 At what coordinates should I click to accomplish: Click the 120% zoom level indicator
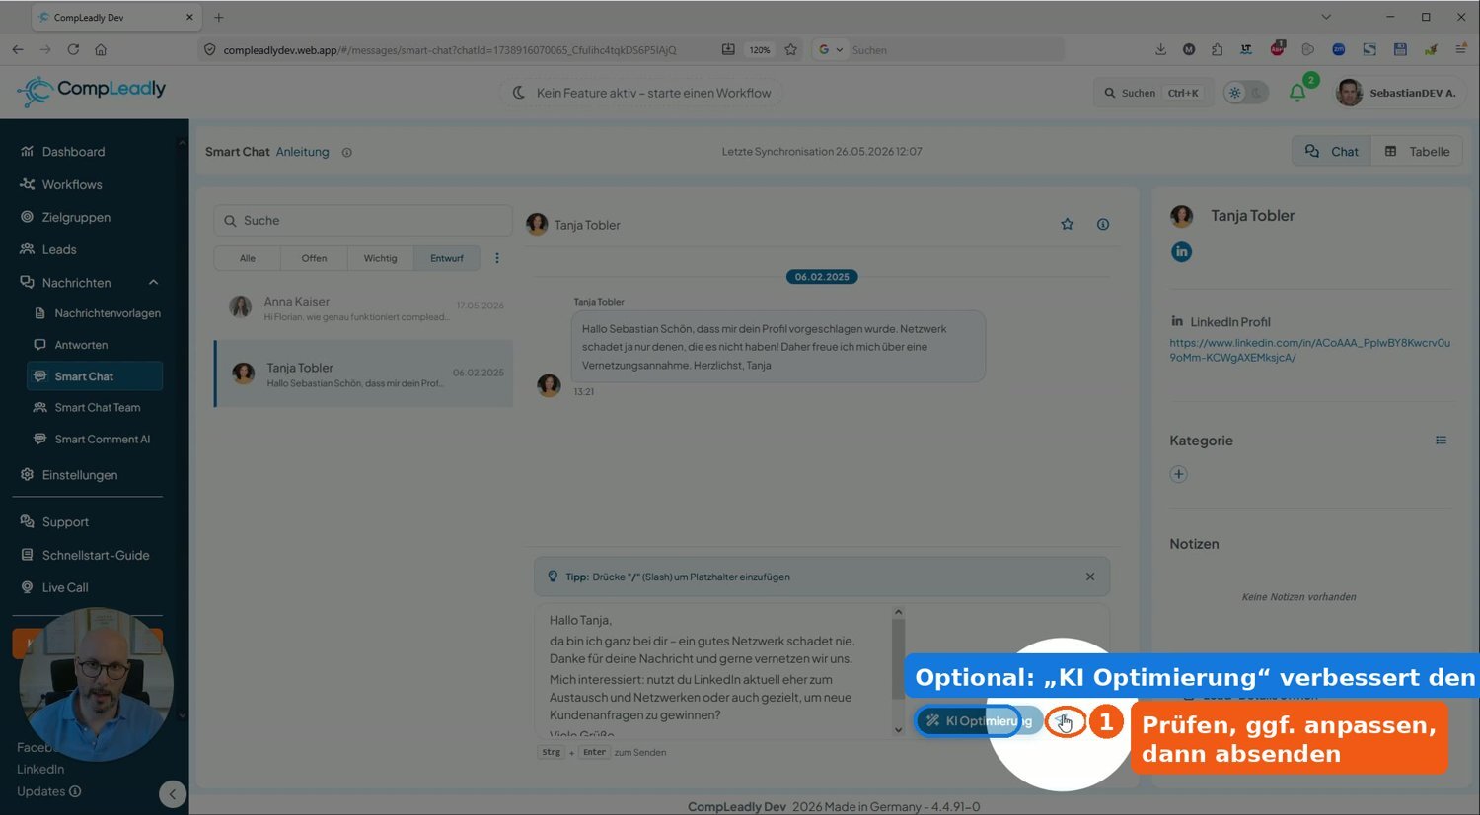tap(759, 49)
